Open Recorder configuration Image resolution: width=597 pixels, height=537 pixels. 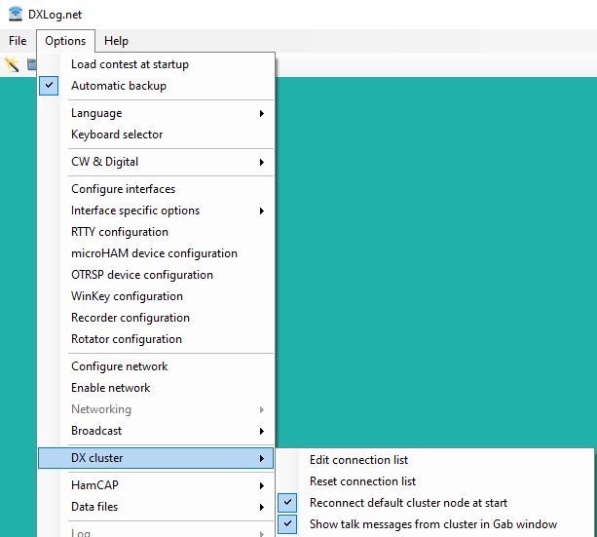156,318
